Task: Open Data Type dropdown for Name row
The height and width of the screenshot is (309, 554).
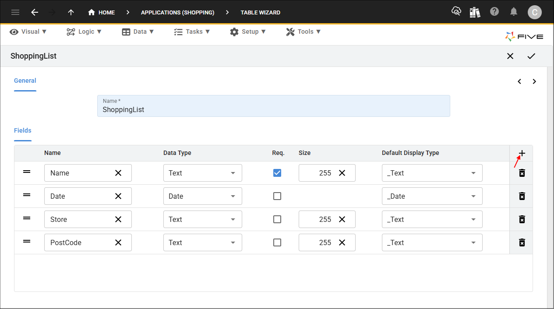Action: click(202, 173)
